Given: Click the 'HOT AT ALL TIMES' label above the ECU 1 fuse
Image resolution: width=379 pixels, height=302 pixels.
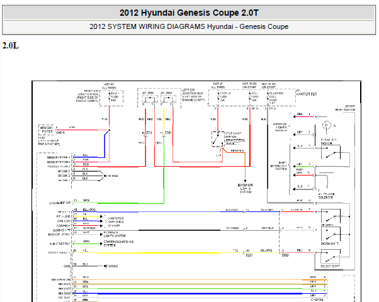Looking at the screenshot, I should (x=109, y=86).
